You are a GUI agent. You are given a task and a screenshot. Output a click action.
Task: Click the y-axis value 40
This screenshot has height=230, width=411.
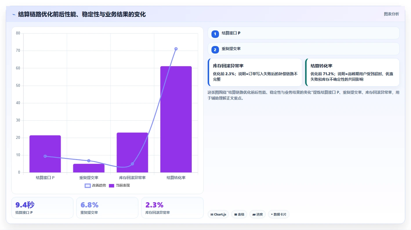[18, 103]
